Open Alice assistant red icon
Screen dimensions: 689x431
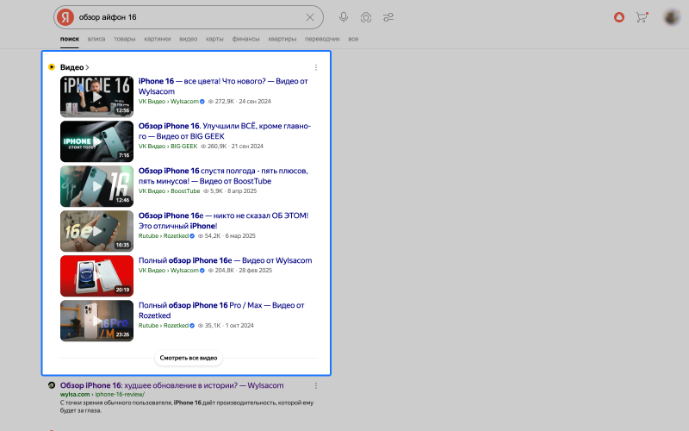coord(618,17)
